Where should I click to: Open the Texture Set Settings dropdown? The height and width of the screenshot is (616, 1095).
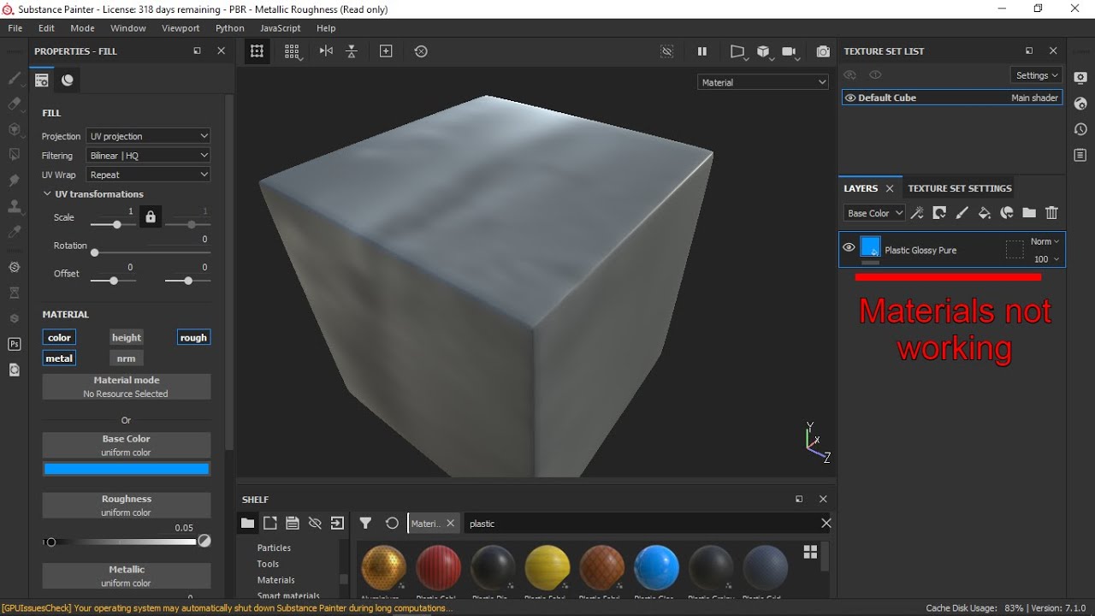click(1037, 75)
